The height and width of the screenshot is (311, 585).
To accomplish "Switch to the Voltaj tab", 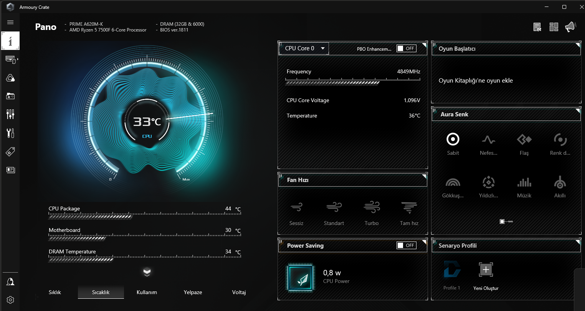I will [239, 292].
